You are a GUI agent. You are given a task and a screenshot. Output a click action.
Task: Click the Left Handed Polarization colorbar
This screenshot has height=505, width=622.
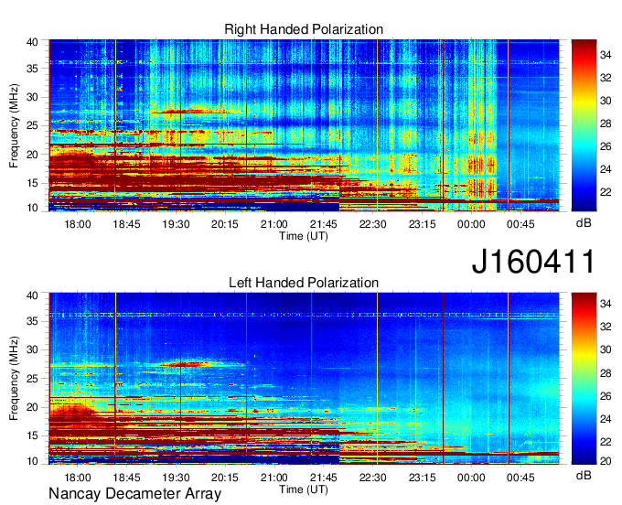click(x=584, y=379)
